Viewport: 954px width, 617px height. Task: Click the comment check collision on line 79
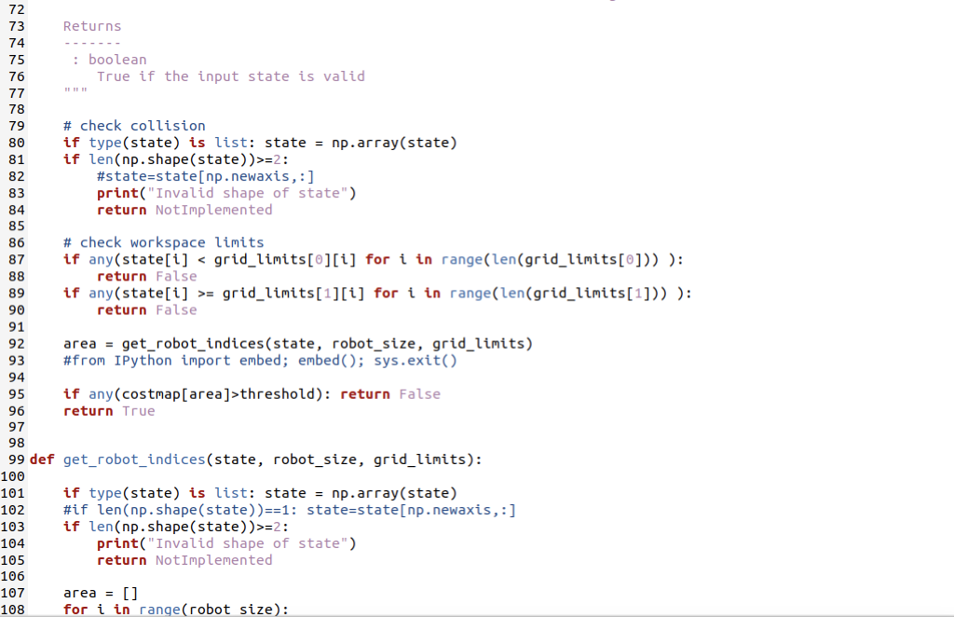(x=135, y=125)
